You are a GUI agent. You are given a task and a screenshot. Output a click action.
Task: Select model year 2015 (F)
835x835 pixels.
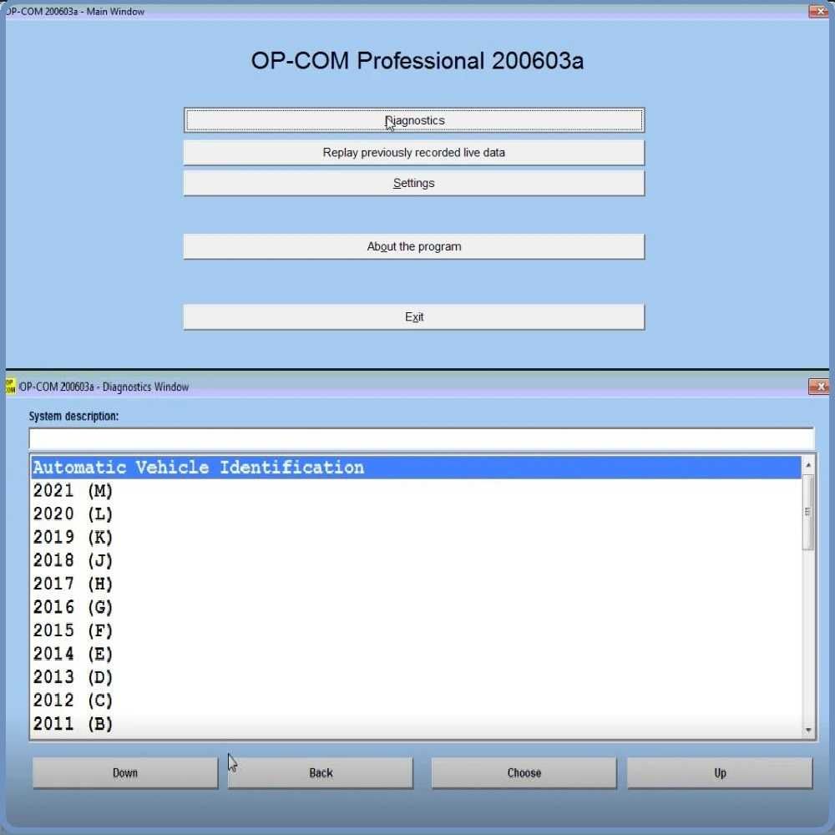pyautogui.click(x=416, y=631)
